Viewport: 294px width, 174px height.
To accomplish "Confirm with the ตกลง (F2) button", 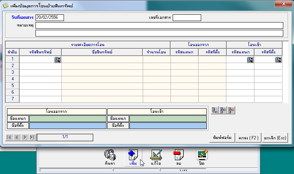I will (249, 138).
